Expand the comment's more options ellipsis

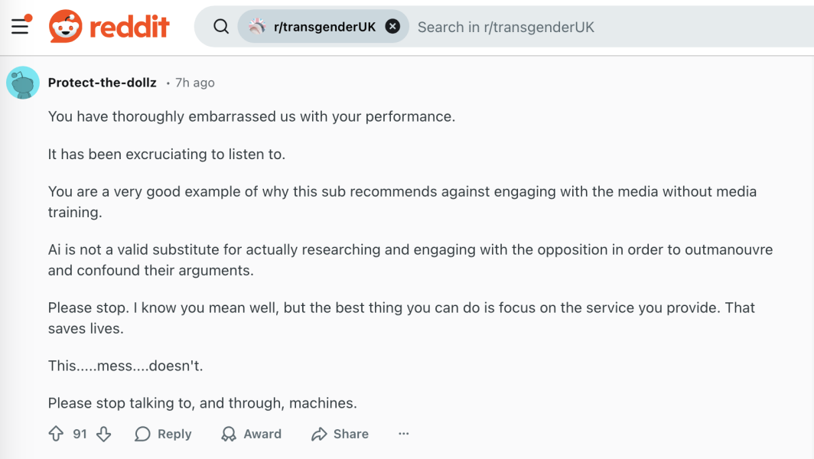pos(403,434)
